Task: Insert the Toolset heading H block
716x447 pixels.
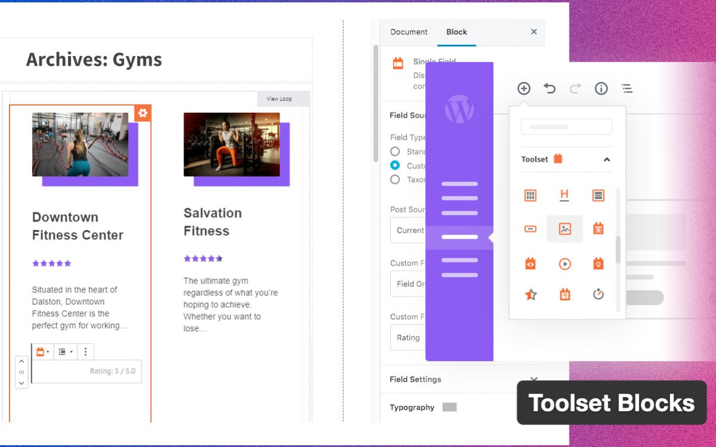Action: 564,195
